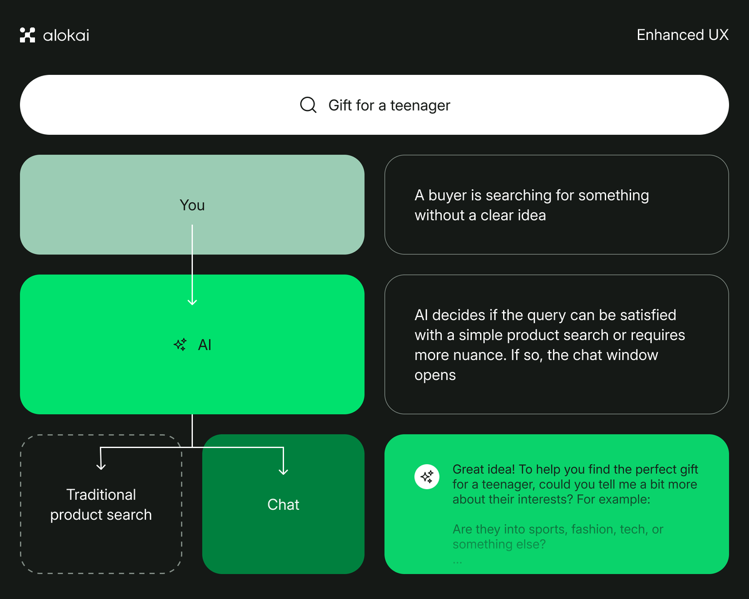Click the alokai logo icon
The height and width of the screenshot is (599, 749).
pos(27,35)
